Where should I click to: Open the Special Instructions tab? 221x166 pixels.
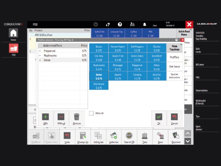[174, 76]
